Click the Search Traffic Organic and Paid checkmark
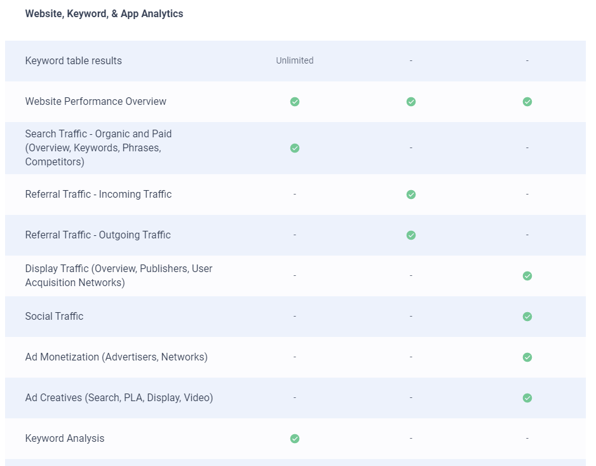596x466 pixels. (295, 148)
